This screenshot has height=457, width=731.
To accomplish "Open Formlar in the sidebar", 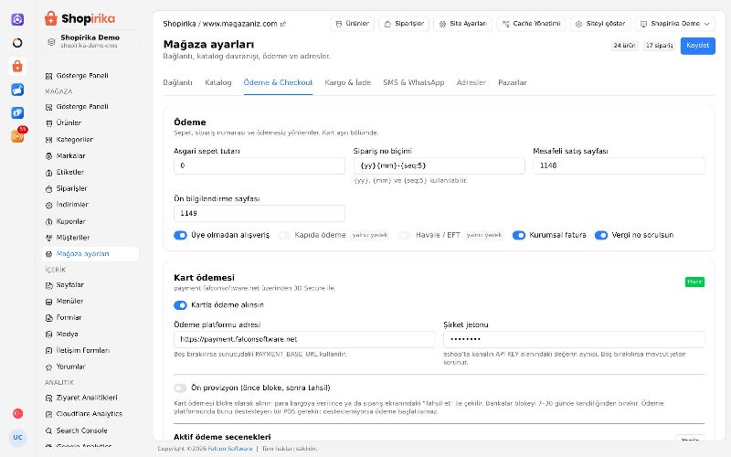I will pos(90,317).
